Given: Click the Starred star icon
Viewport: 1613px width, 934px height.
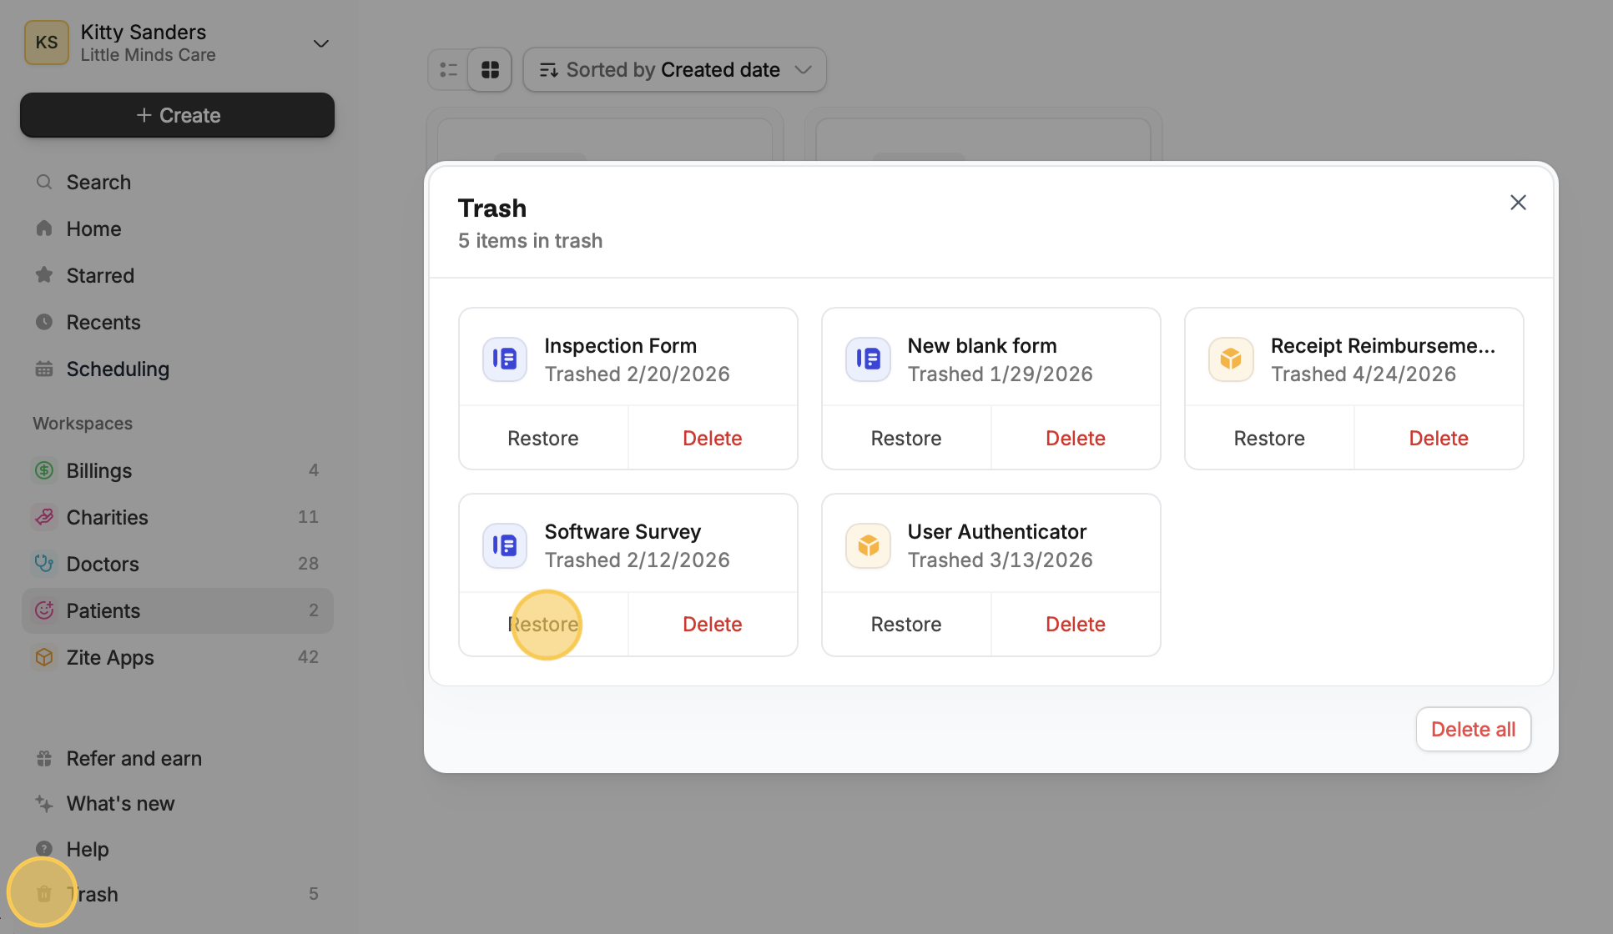Looking at the screenshot, I should (x=44, y=275).
